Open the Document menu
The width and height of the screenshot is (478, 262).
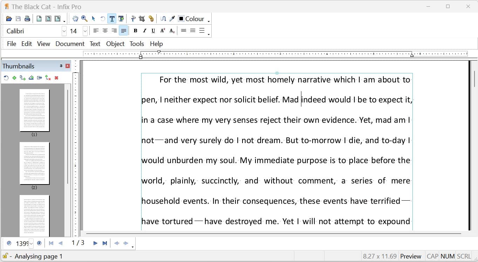(x=70, y=44)
